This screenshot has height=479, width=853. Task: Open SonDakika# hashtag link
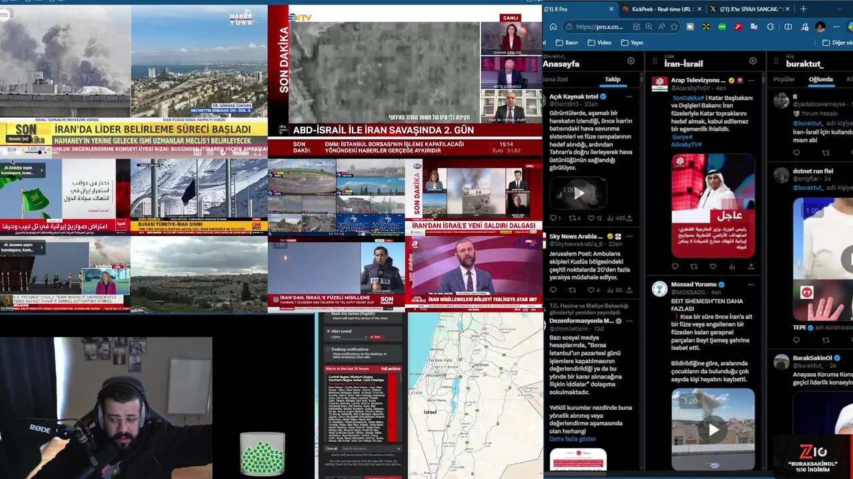pyautogui.click(x=687, y=98)
